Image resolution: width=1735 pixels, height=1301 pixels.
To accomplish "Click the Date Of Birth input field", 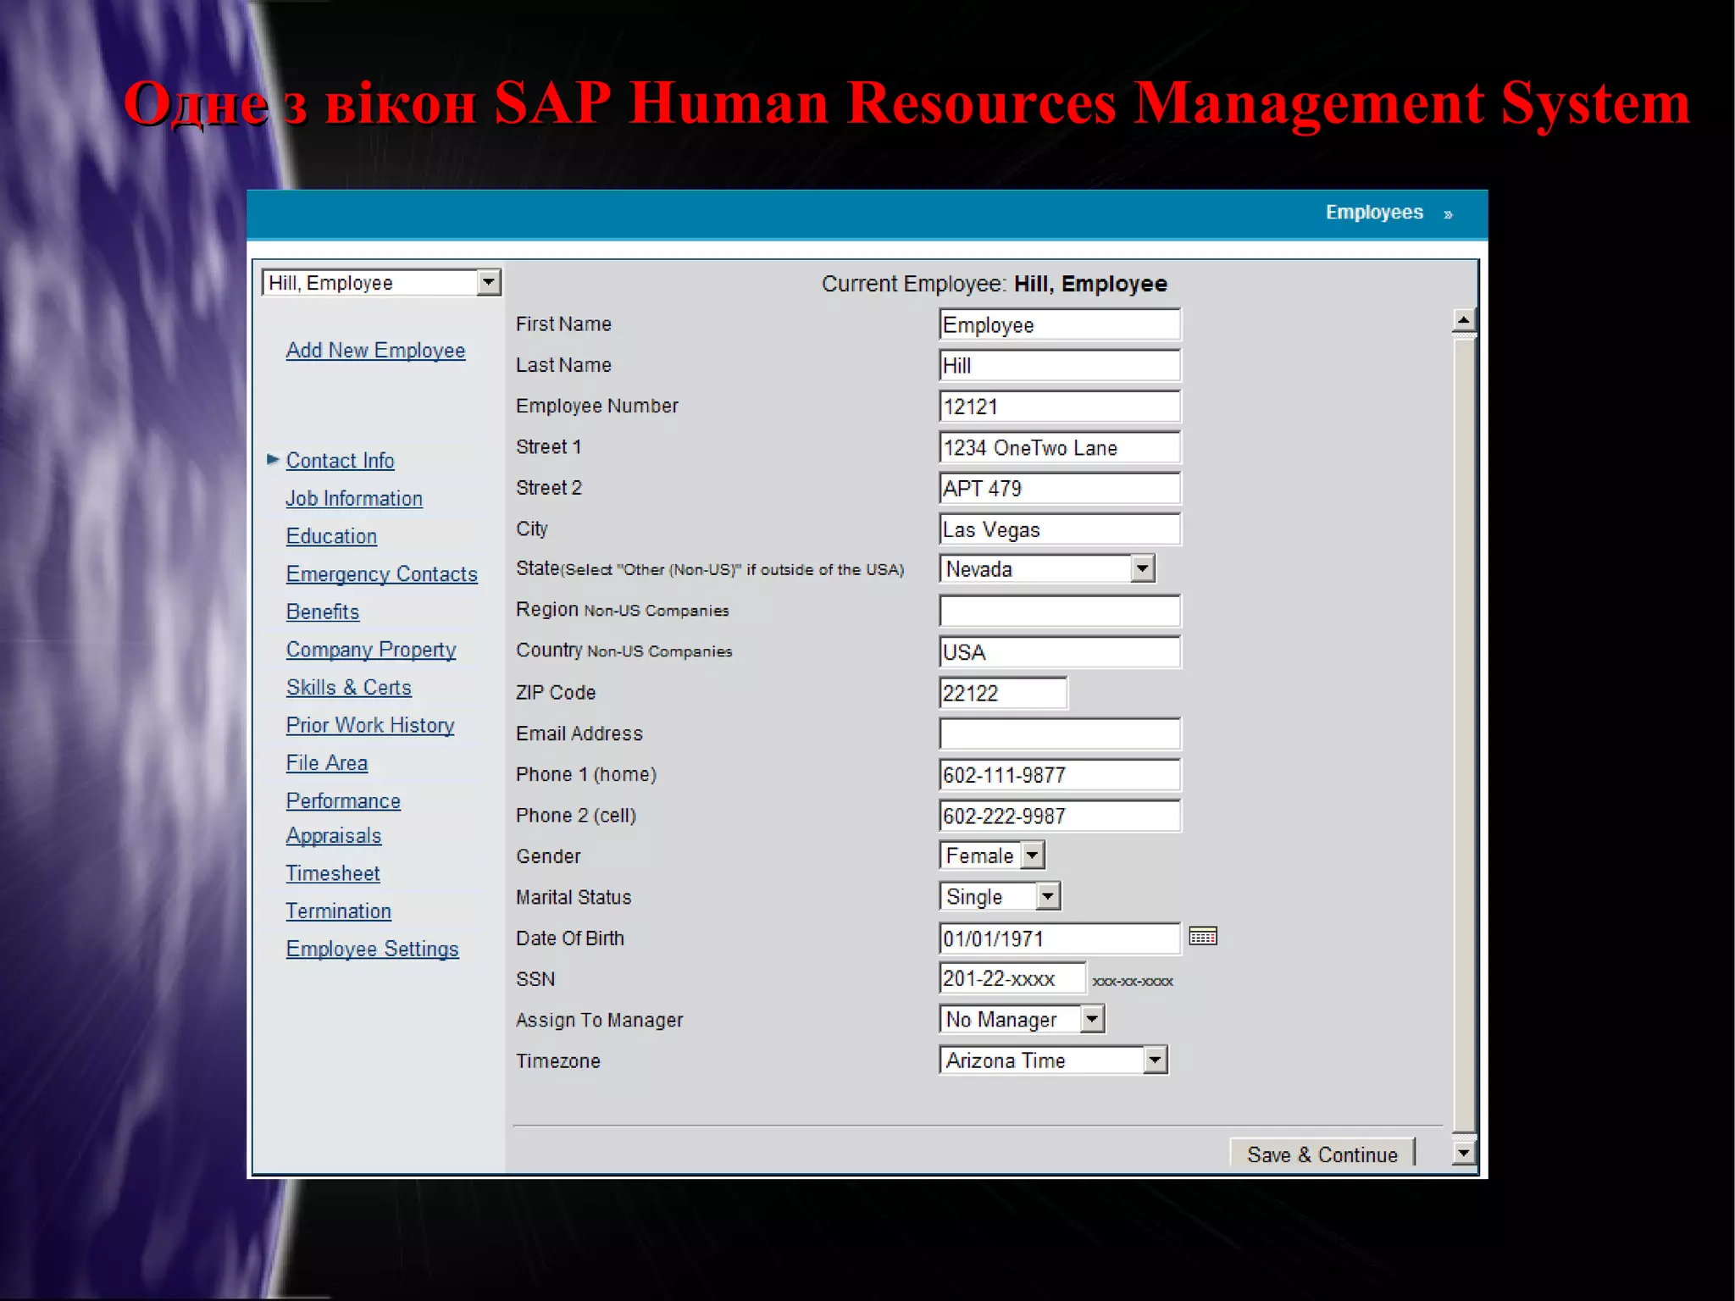I will tap(1059, 938).
